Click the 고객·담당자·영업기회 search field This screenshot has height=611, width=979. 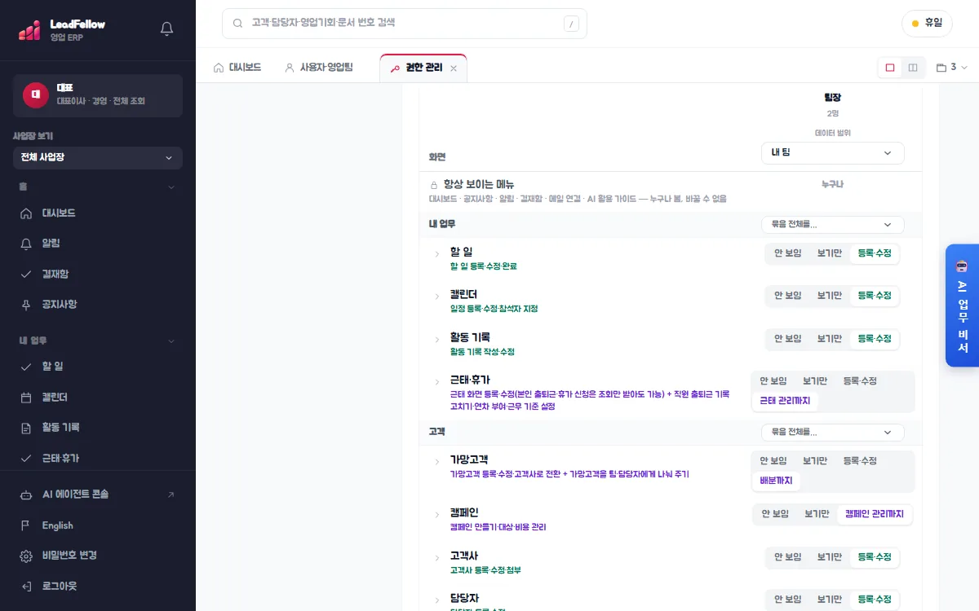(x=405, y=24)
